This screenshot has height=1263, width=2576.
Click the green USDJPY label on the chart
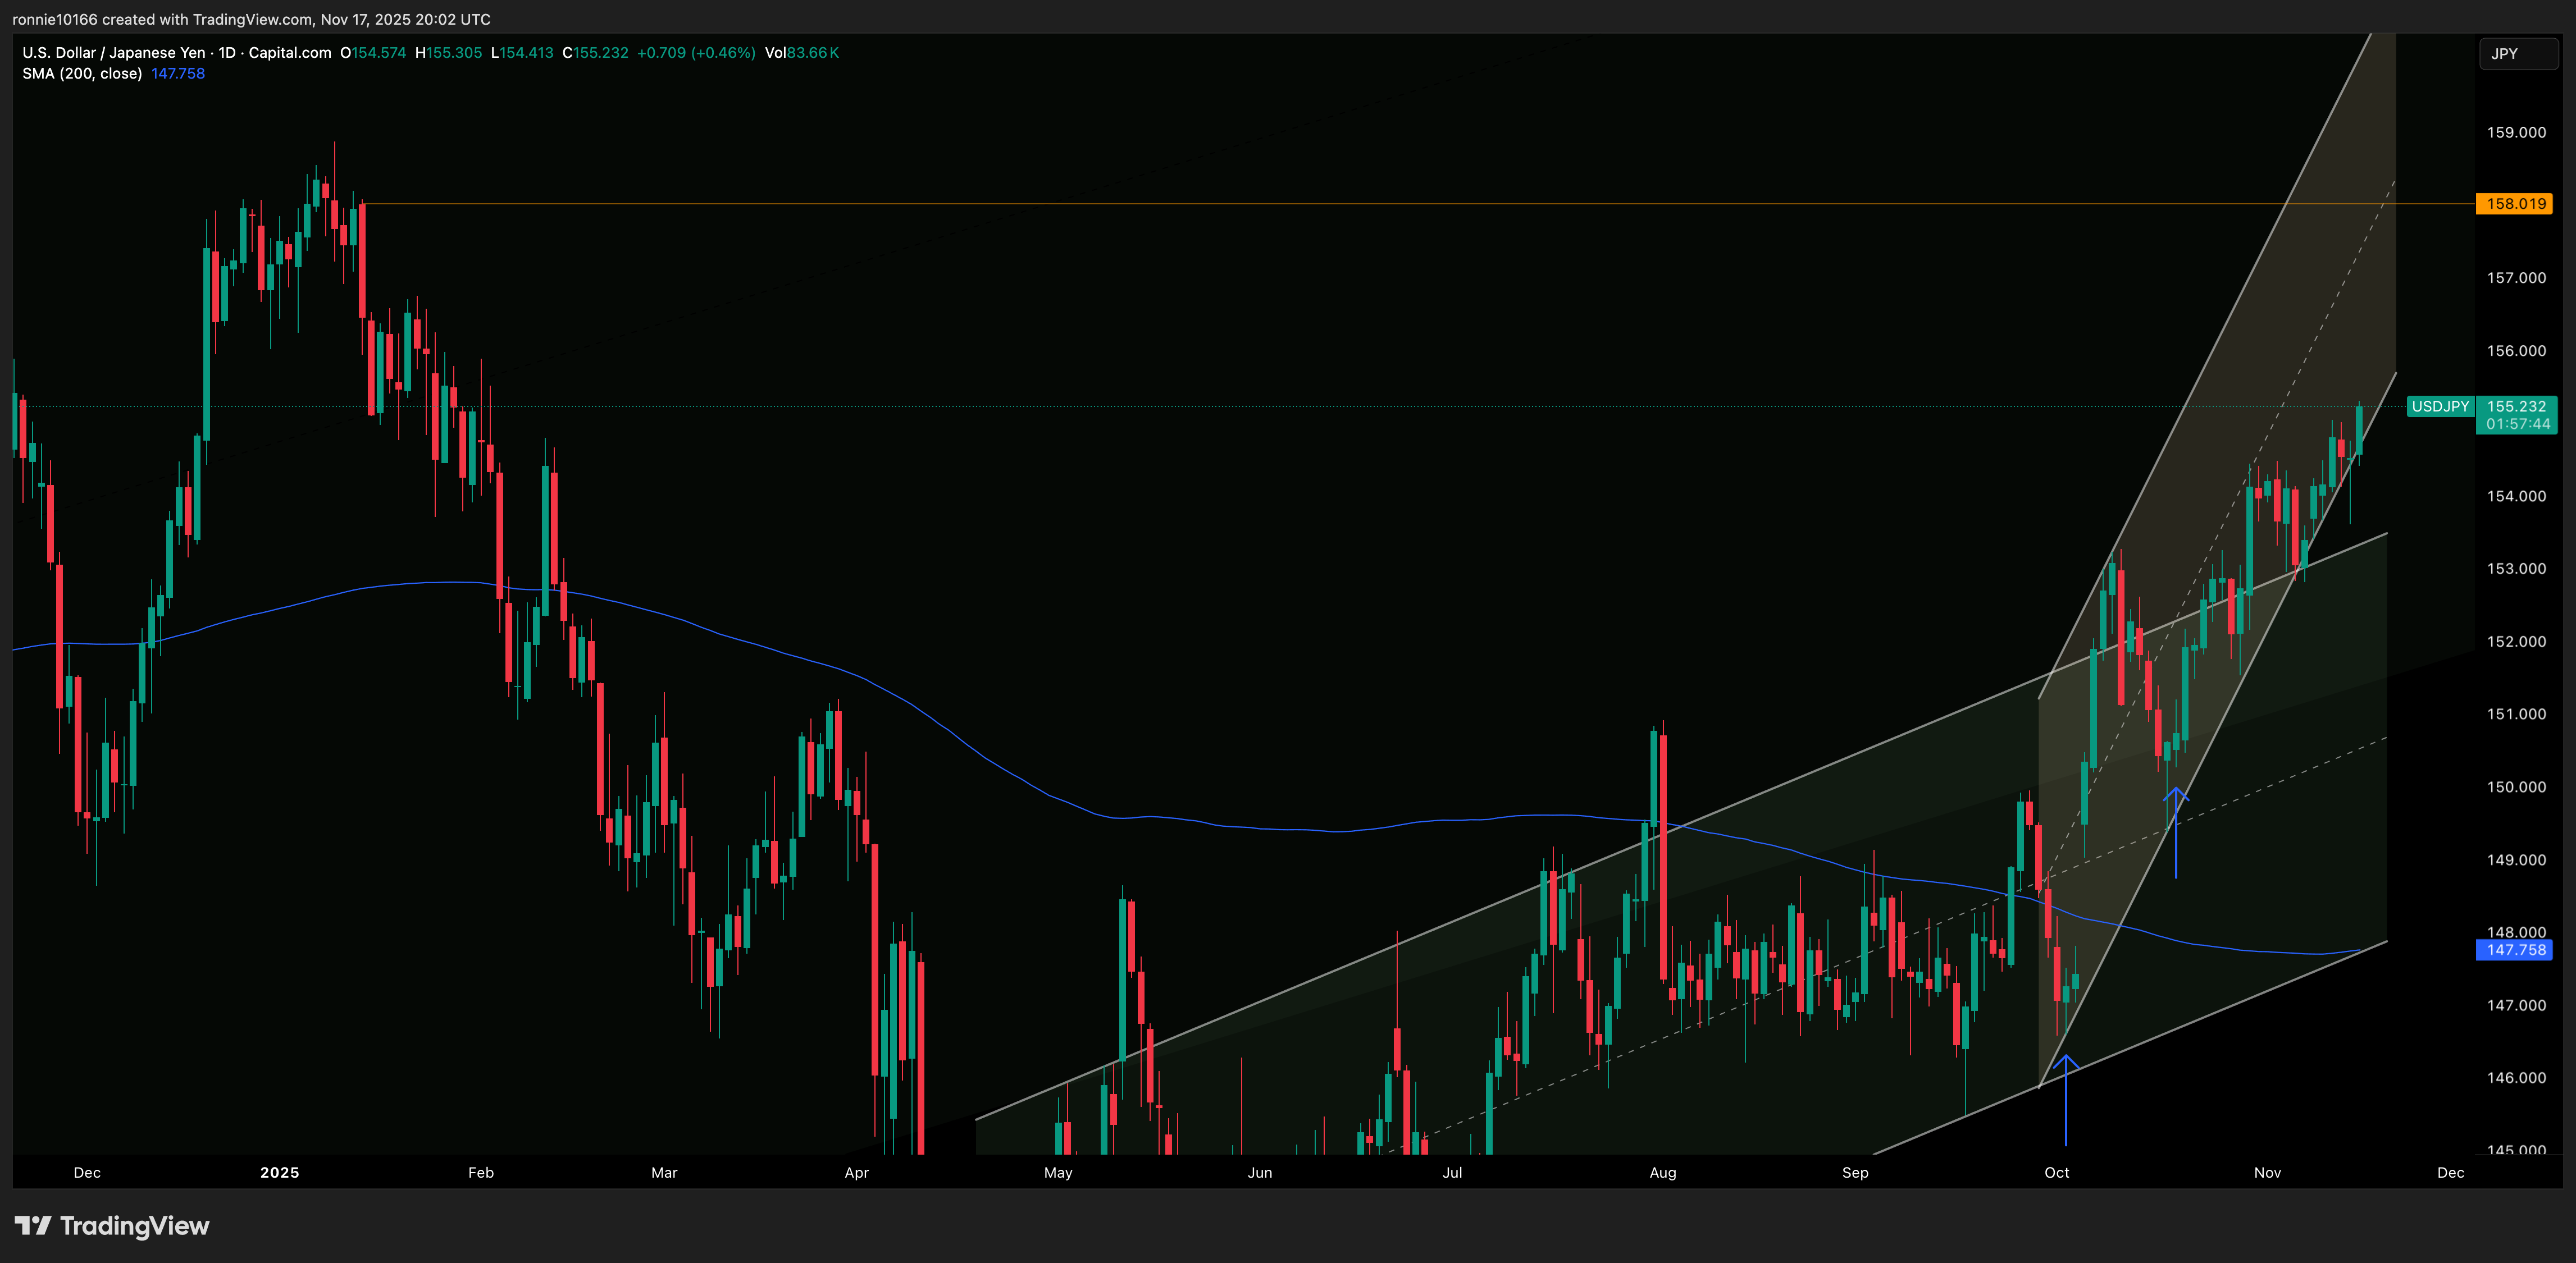click(2440, 406)
